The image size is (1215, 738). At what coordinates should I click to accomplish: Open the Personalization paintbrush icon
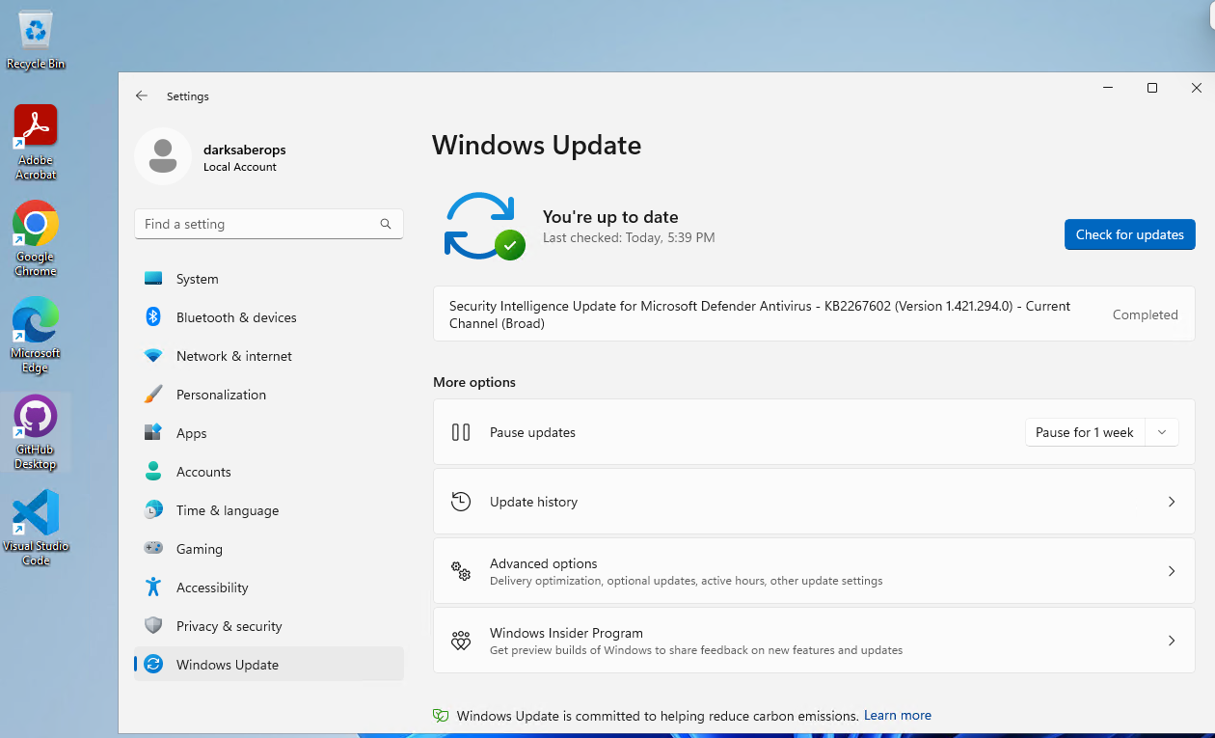click(154, 394)
